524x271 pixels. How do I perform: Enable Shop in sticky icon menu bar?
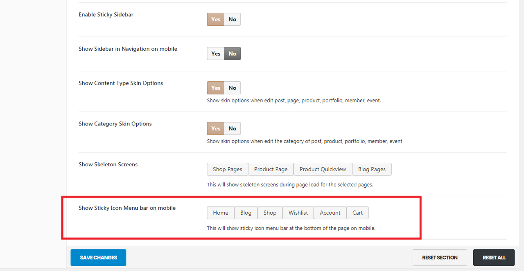270,213
